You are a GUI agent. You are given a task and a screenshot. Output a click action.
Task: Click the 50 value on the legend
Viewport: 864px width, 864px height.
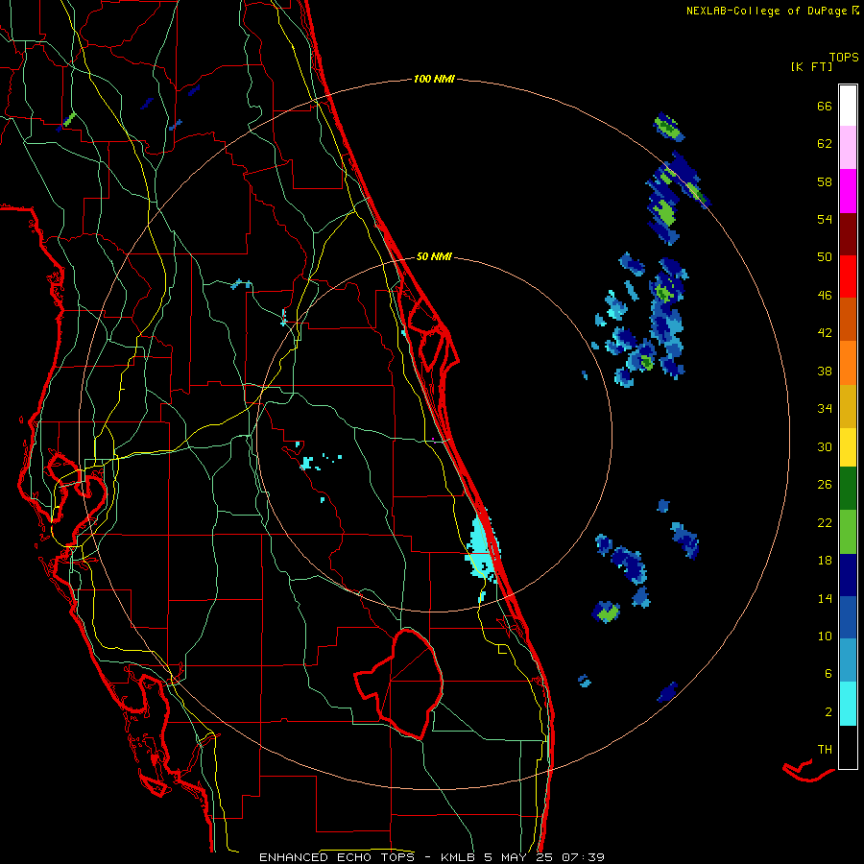[x=825, y=257]
